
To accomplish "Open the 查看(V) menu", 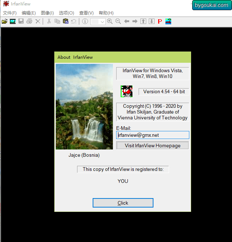I will [x=86, y=13].
